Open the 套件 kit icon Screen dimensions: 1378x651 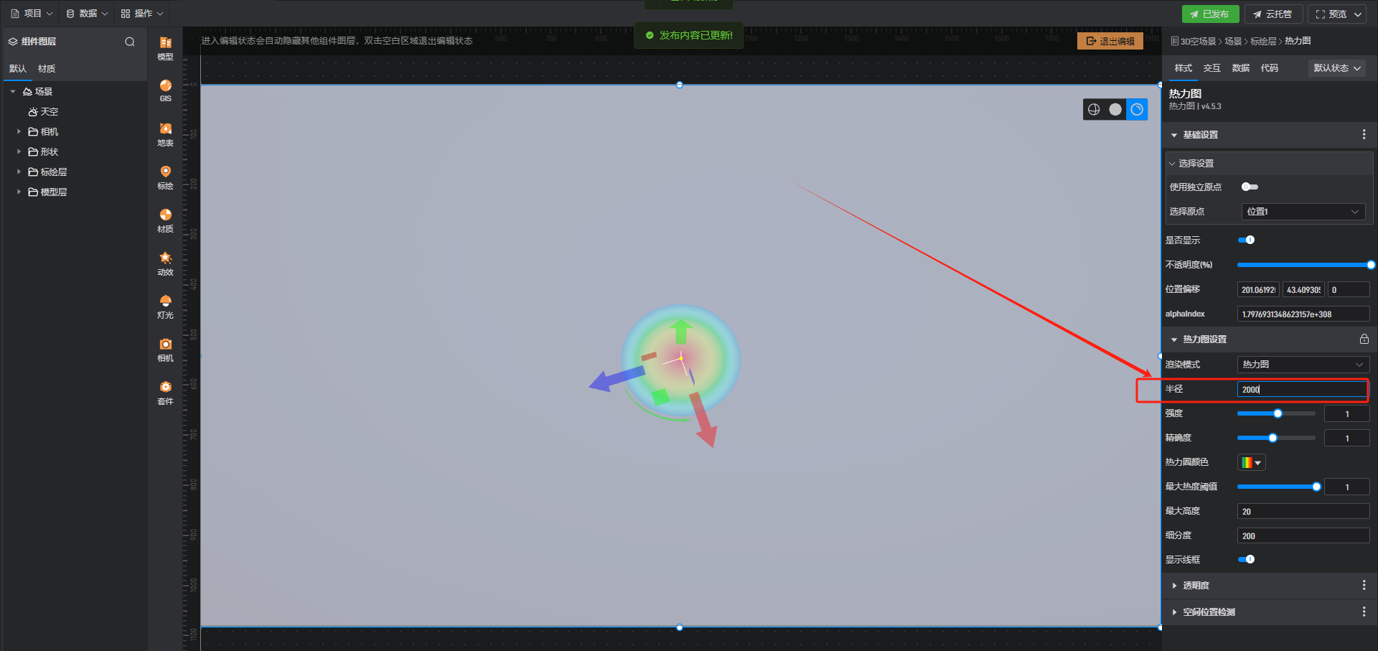(165, 393)
